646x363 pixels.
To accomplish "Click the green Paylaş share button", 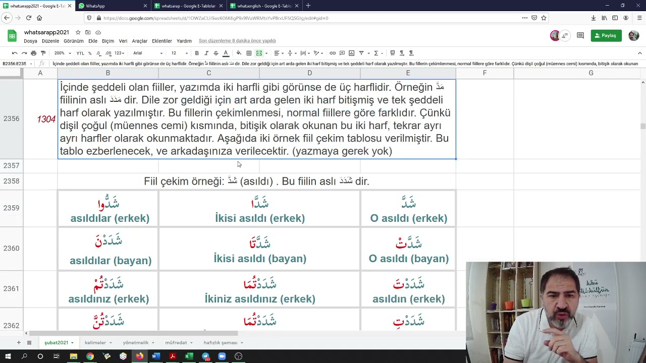I will [x=606, y=35].
